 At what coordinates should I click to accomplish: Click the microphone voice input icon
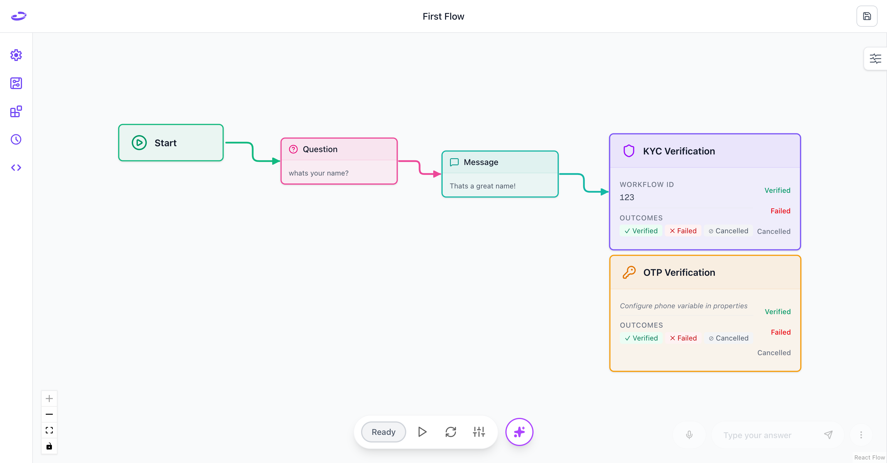(x=689, y=435)
